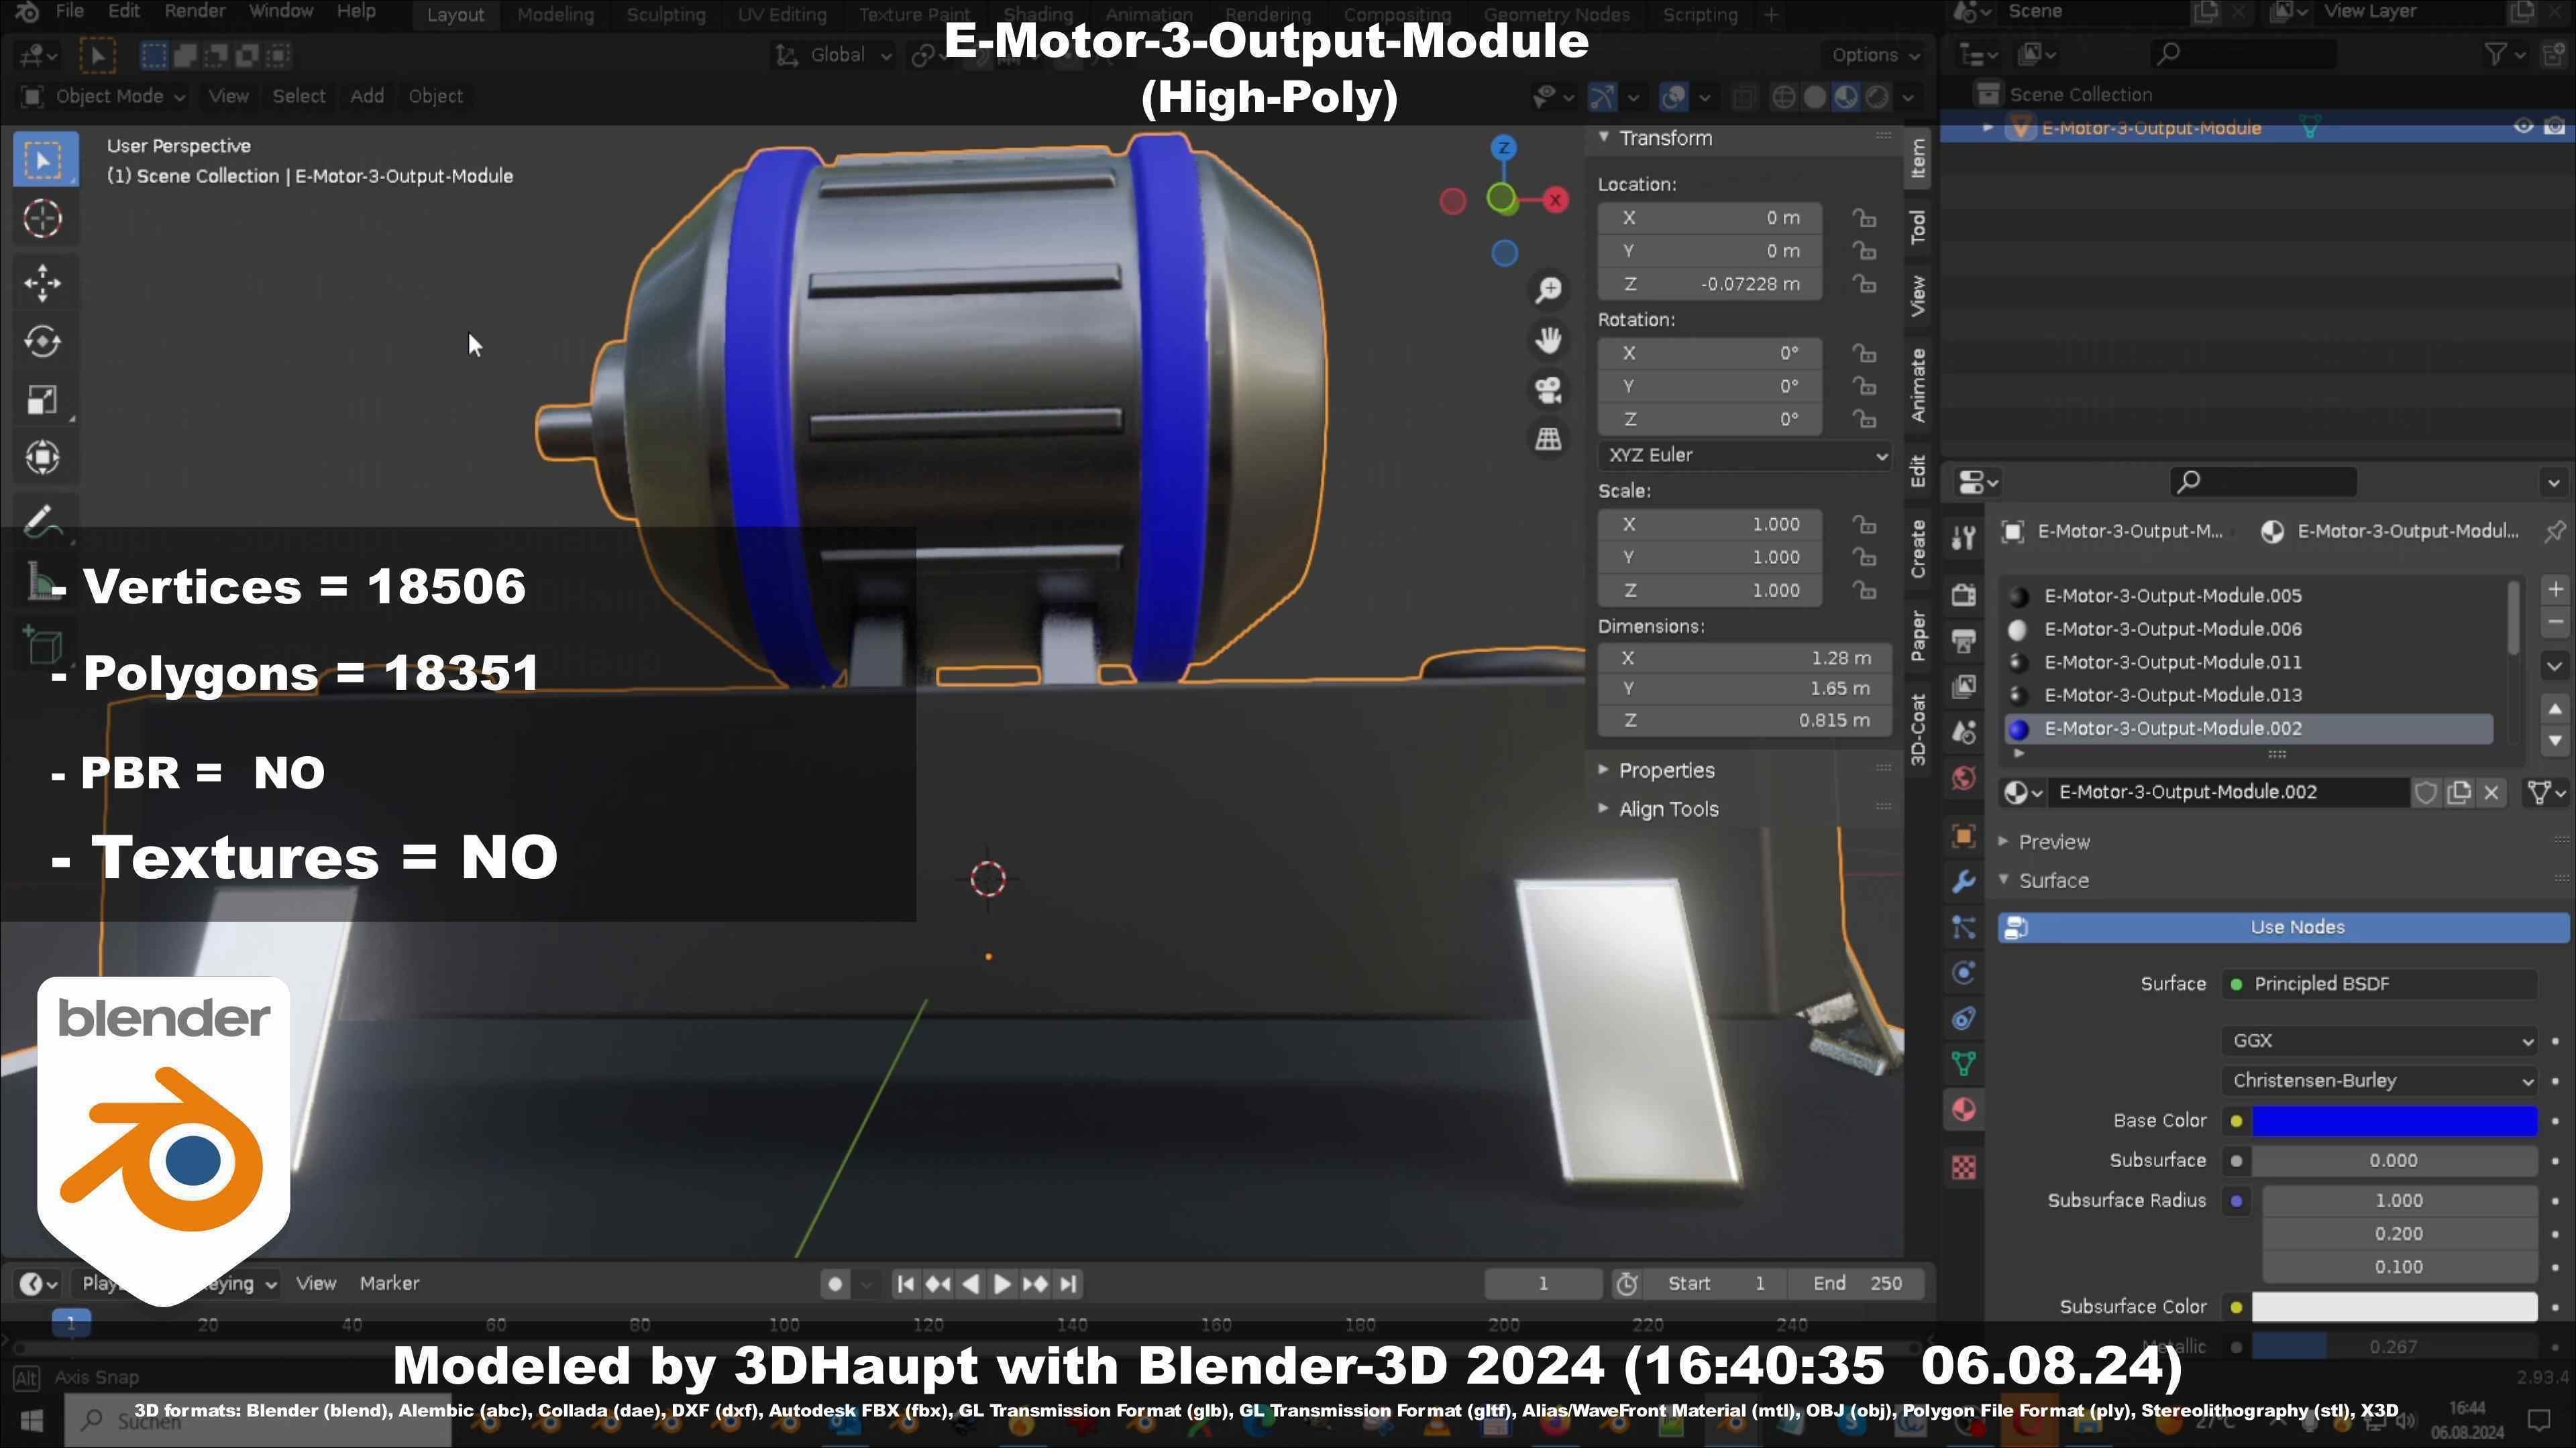
Task: Toggle fake user shield for the material
Action: pos(2426,794)
